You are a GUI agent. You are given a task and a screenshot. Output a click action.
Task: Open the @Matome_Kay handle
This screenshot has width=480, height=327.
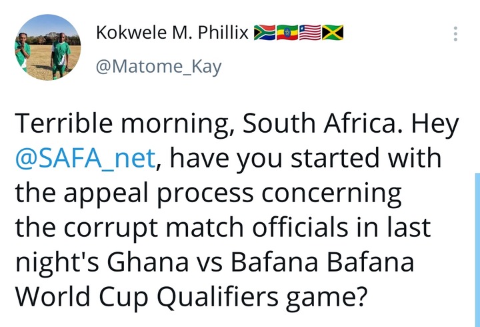point(159,67)
